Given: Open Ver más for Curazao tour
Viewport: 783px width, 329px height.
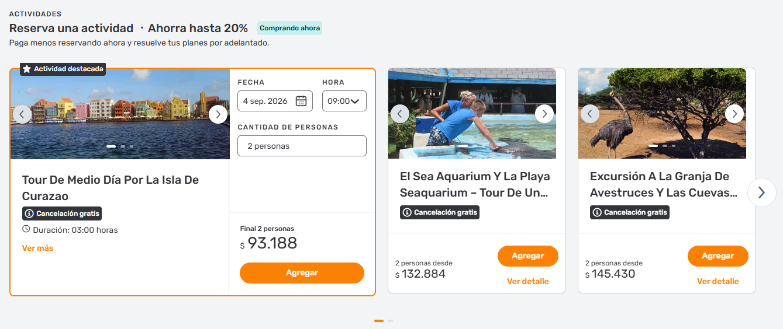Looking at the screenshot, I should pos(37,248).
